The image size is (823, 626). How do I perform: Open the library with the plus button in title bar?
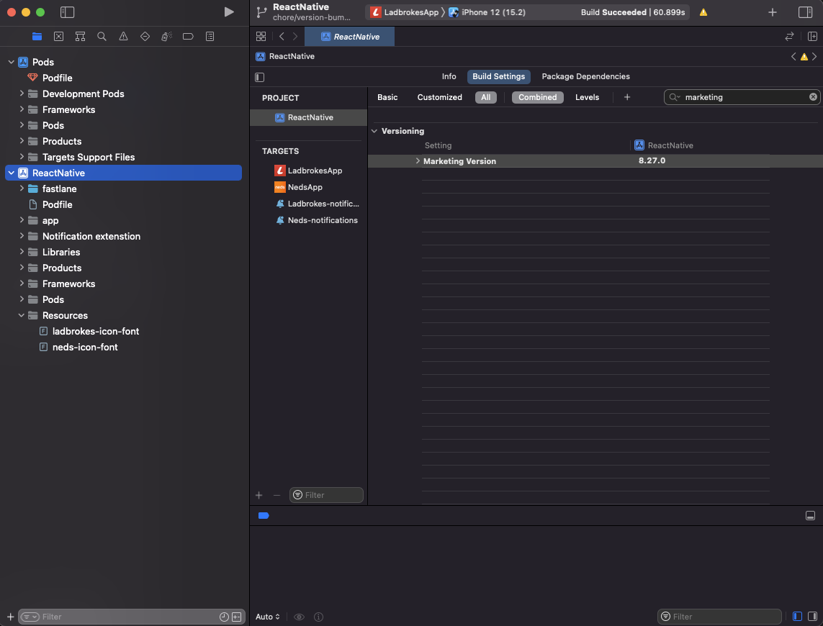coord(772,12)
